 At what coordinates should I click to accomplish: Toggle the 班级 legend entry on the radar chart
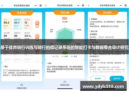65,57
